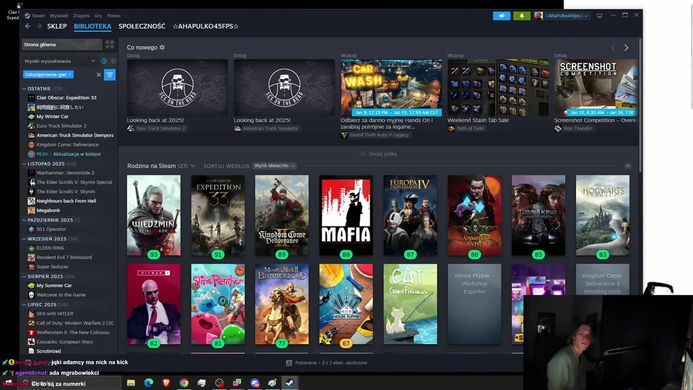This screenshot has height=390, width=693.
Task: Open the Znajomi menu
Action: tap(82, 16)
